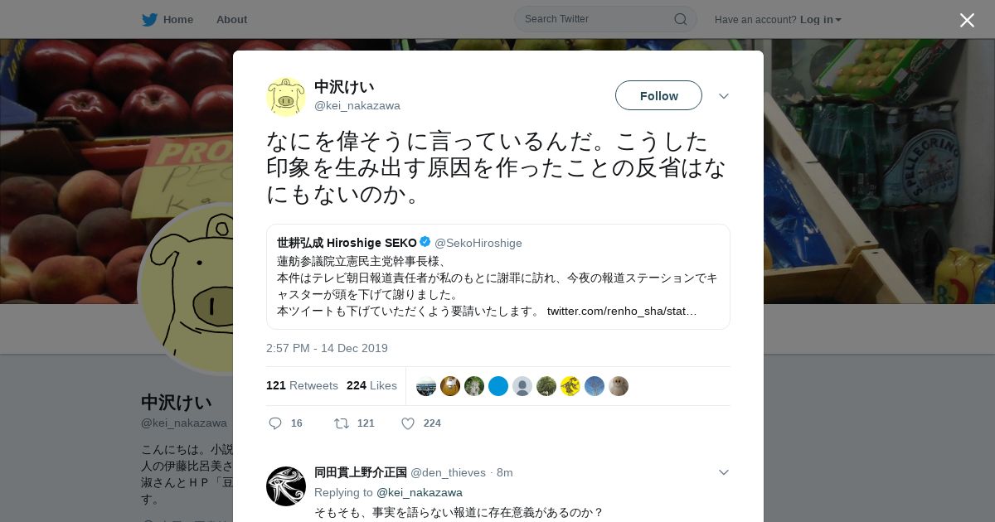View the 224 Likes list

coord(371,385)
